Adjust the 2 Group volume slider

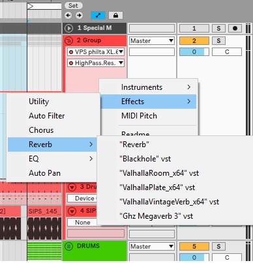[194, 52]
